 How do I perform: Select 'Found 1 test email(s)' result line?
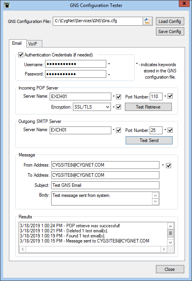[x=62, y=236]
